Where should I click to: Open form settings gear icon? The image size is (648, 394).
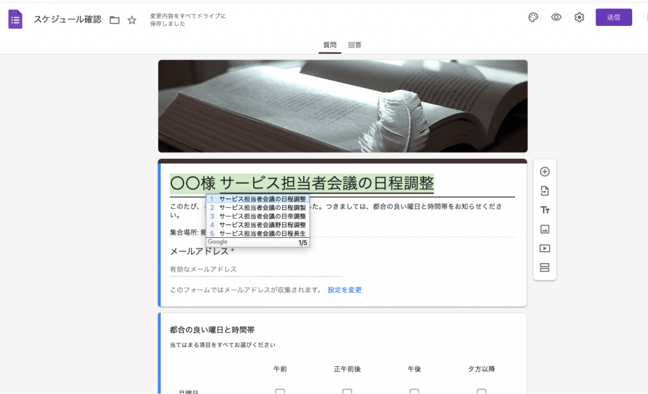click(579, 17)
